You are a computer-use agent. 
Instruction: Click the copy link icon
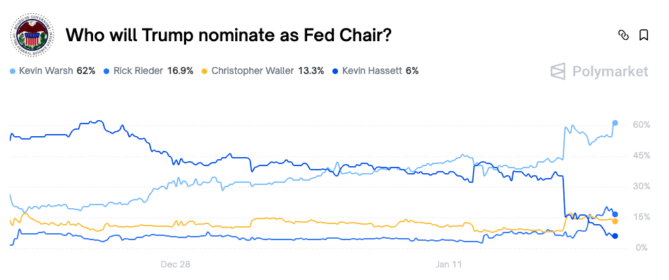click(x=623, y=35)
